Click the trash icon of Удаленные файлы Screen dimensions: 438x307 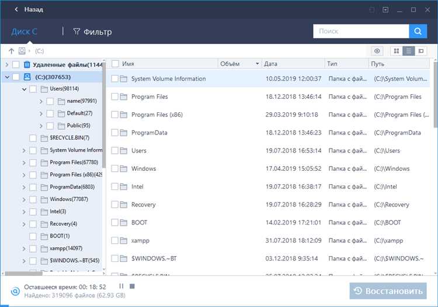tap(27, 64)
